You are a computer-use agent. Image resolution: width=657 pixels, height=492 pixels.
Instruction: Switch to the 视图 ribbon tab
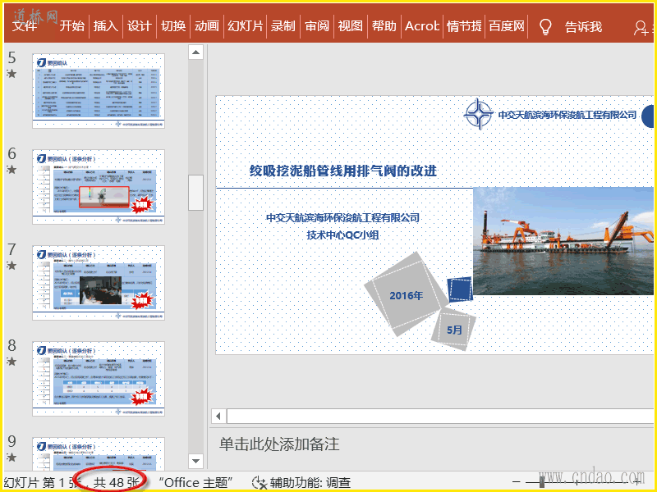click(351, 26)
